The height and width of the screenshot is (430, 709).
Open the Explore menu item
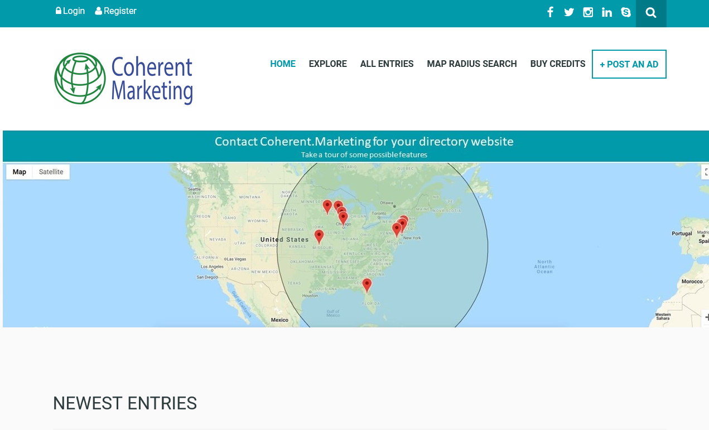pos(327,64)
